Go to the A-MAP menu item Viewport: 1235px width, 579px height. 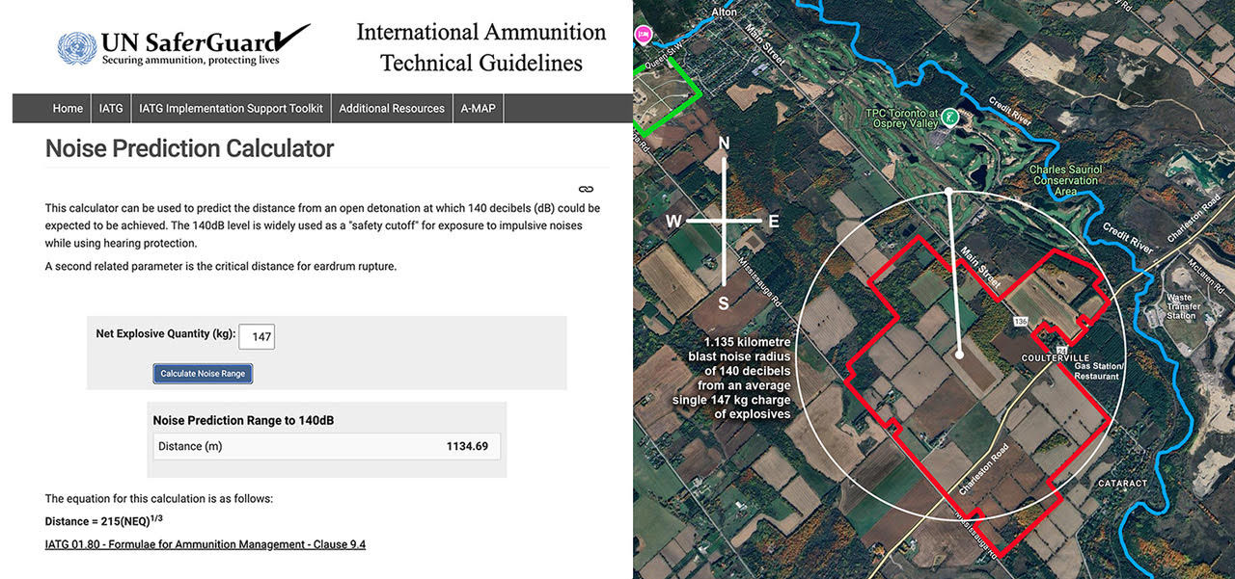pos(478,109)
